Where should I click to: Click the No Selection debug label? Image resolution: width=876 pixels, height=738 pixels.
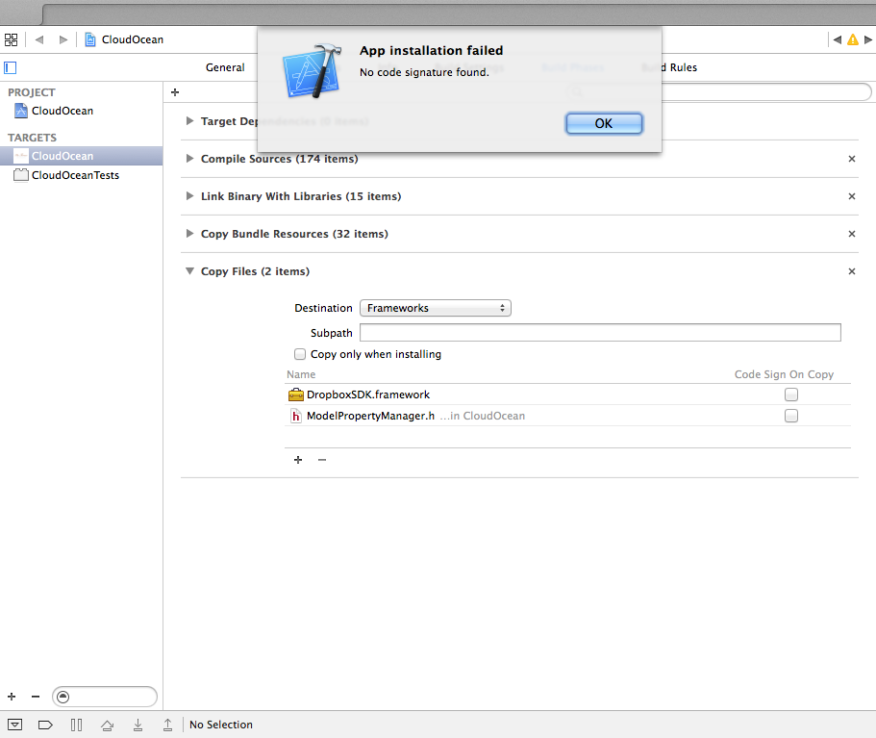coord(221,725)
